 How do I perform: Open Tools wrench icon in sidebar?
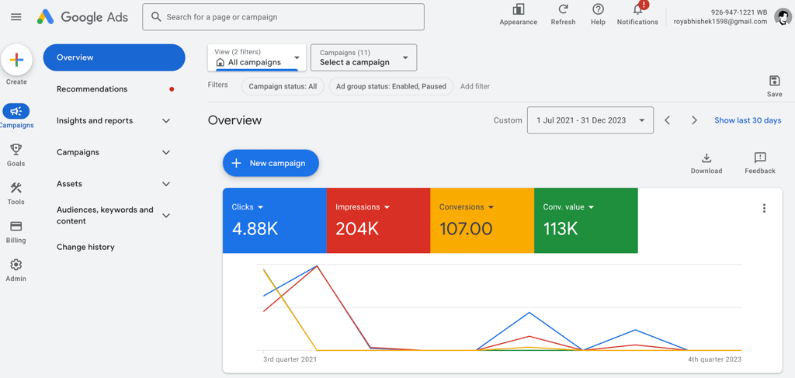point(16,188)
